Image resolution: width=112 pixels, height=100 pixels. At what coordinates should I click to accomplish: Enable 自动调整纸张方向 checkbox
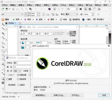pyautogui.click(x=68, y=33)
